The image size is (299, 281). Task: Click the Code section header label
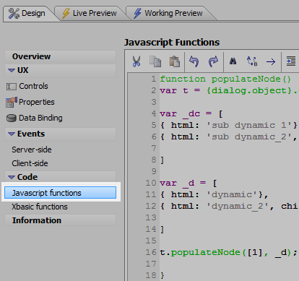click(x=27, y=177)
